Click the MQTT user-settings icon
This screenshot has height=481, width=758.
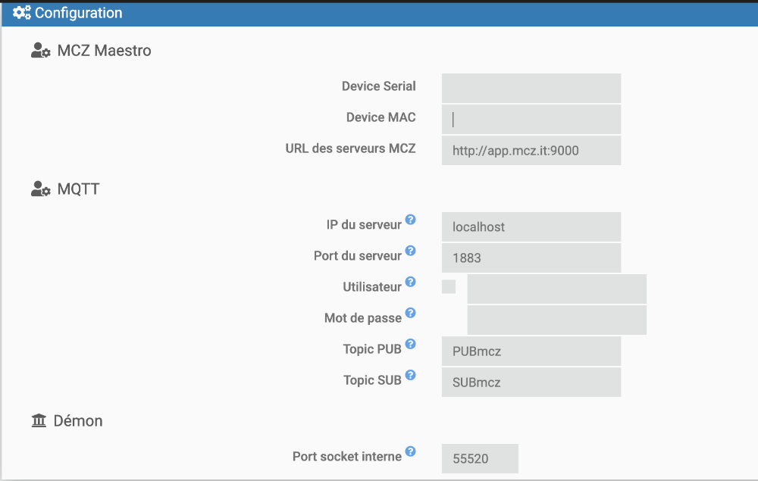click(x=41, y=189)
